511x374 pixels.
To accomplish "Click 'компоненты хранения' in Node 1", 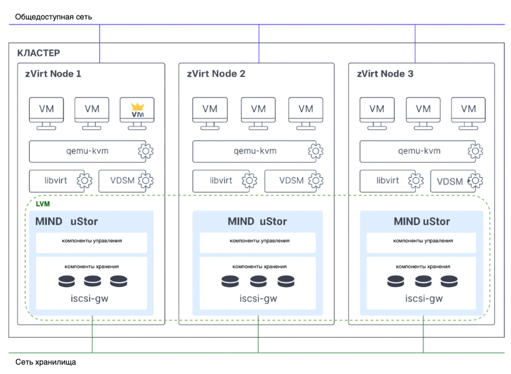I will pyautogui.click(x=92, y=266).
